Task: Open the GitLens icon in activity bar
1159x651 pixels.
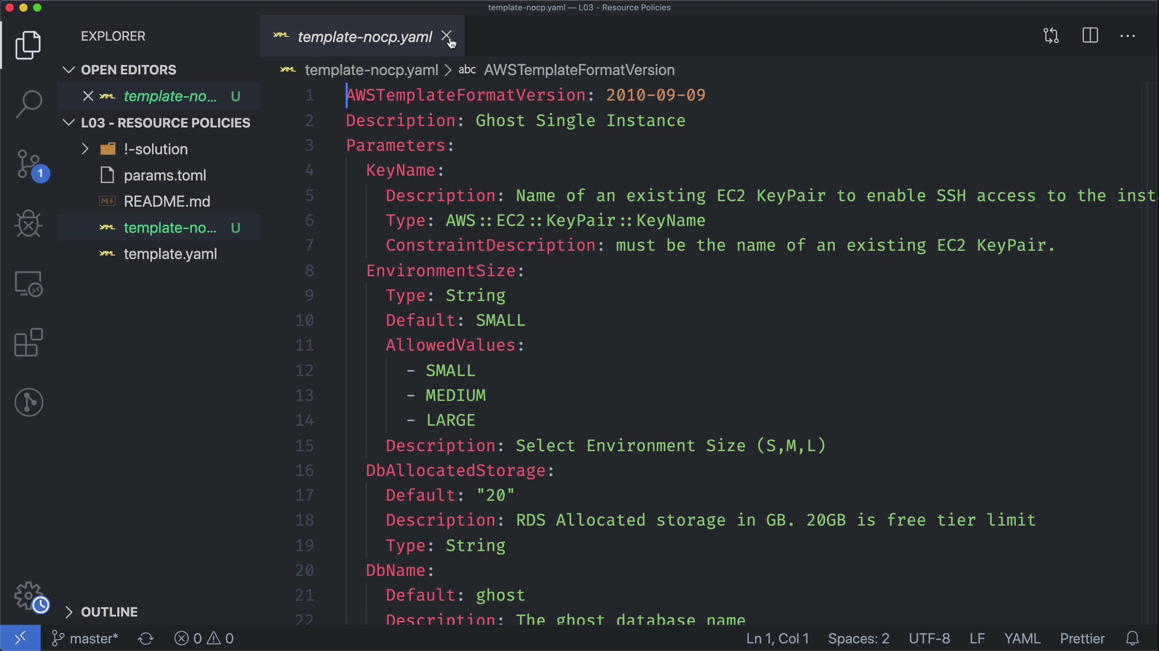Action: 28,402
